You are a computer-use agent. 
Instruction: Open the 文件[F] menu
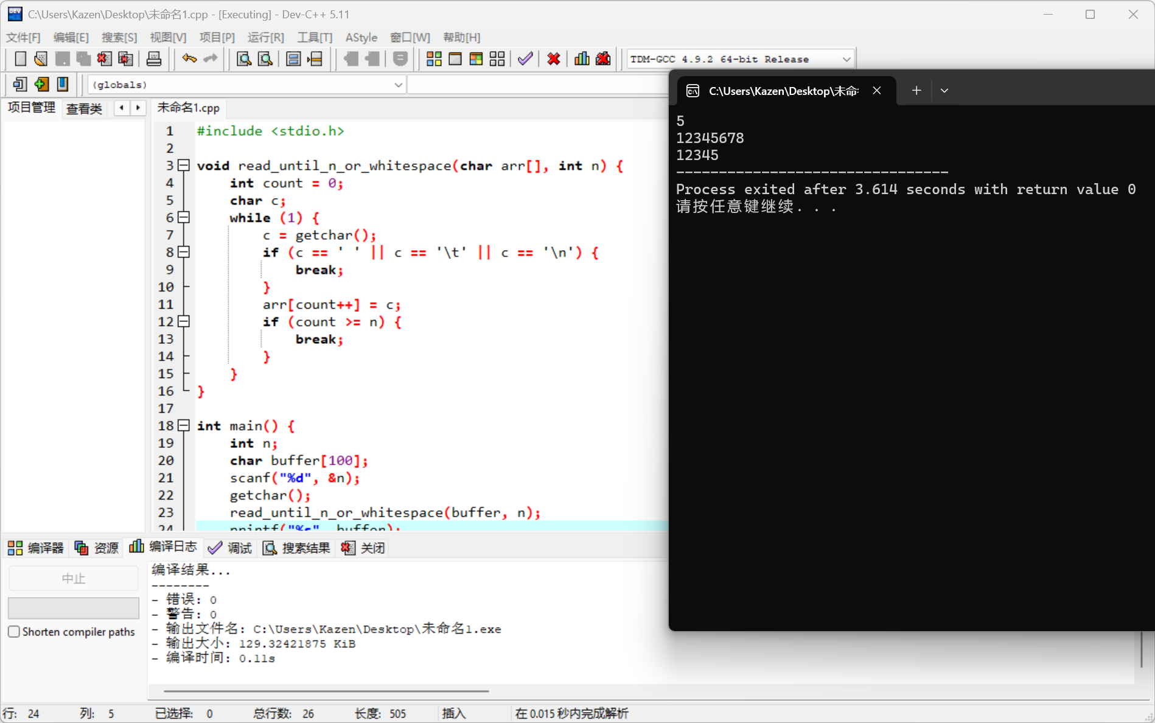tap(23, 38)
